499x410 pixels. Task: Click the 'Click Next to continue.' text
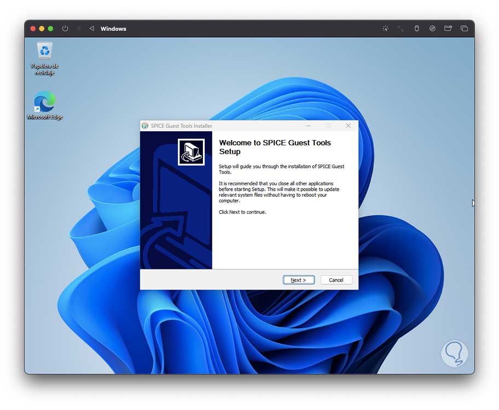point(242,212)
